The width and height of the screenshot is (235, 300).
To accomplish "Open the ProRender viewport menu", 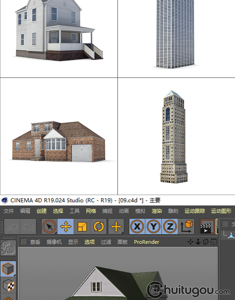I will coord(146,242).
